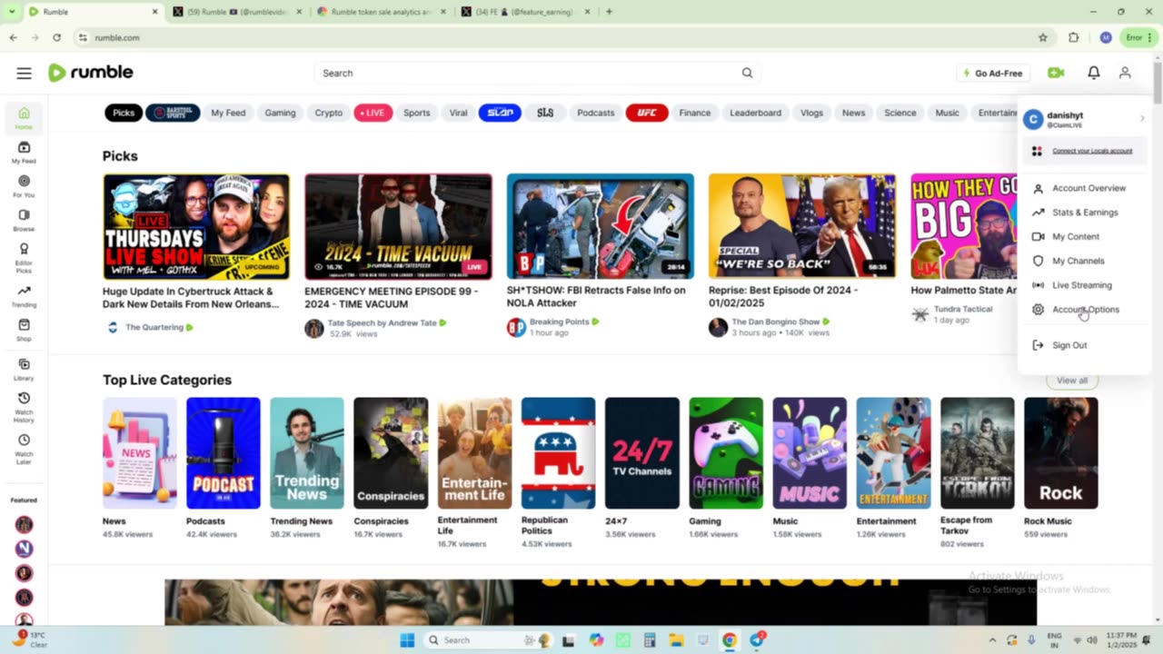The width and height of the screenshot is (1163, 654).
Task: Open Breaking Points channel link
Action: (x=560, y=322)
